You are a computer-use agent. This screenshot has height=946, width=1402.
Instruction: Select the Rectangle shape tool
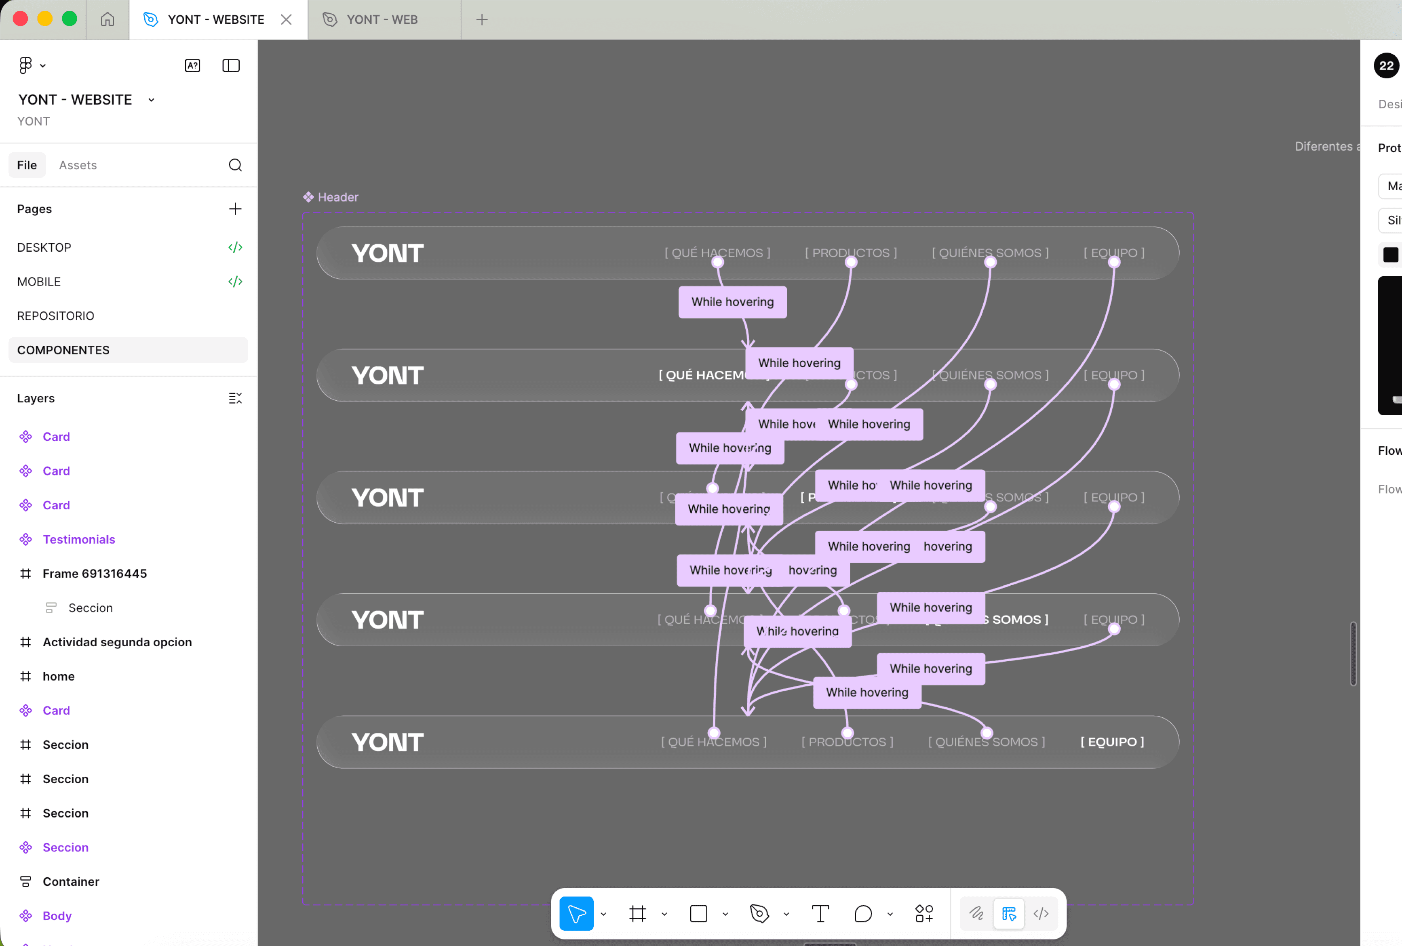pos(698,913)
